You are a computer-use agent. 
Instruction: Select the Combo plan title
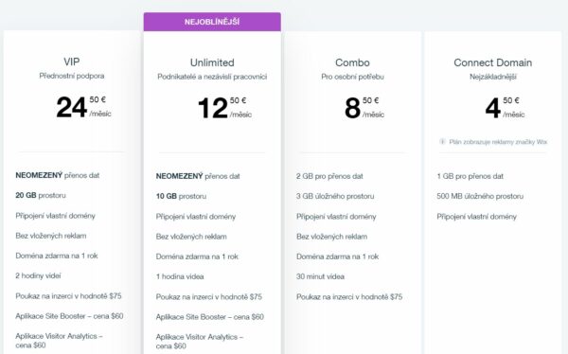pyautogui.click(x=352, y=62)
